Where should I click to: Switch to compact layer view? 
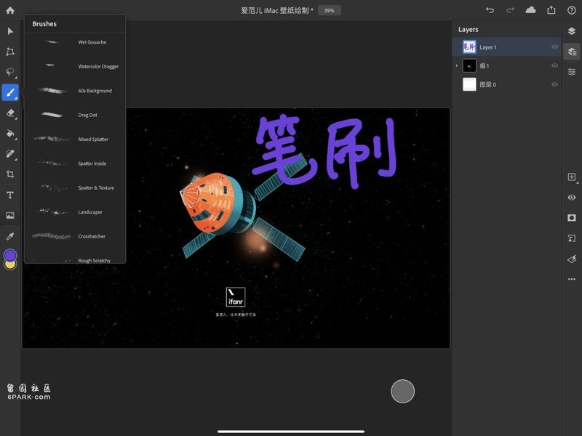click(x=572, y=31)
